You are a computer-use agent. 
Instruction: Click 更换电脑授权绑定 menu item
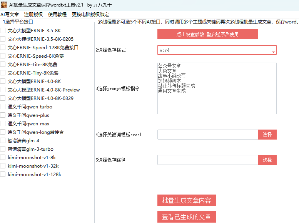coord(90,15)
